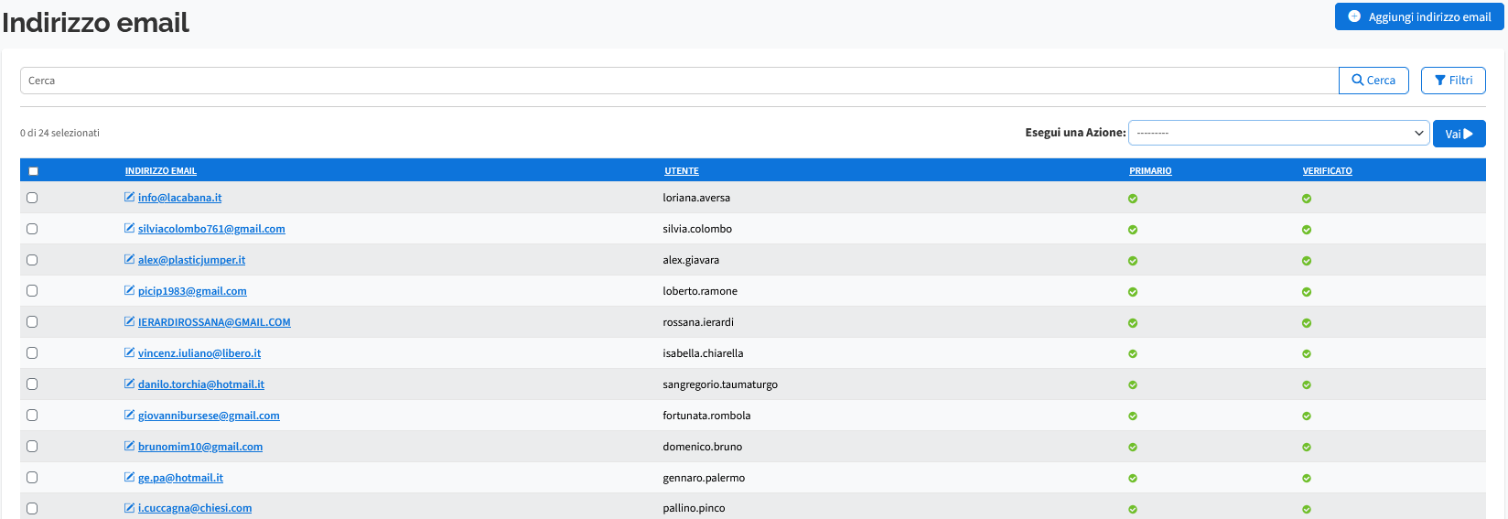Click Primario green check for loriana.aversa
Viewport: 1508px width, 519px height.
click(x=1133, y=199)
